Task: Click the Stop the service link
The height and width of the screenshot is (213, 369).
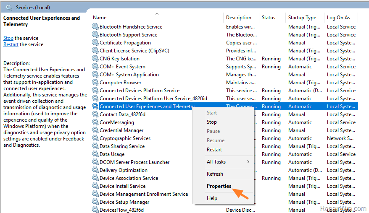Action: (8, 38)
